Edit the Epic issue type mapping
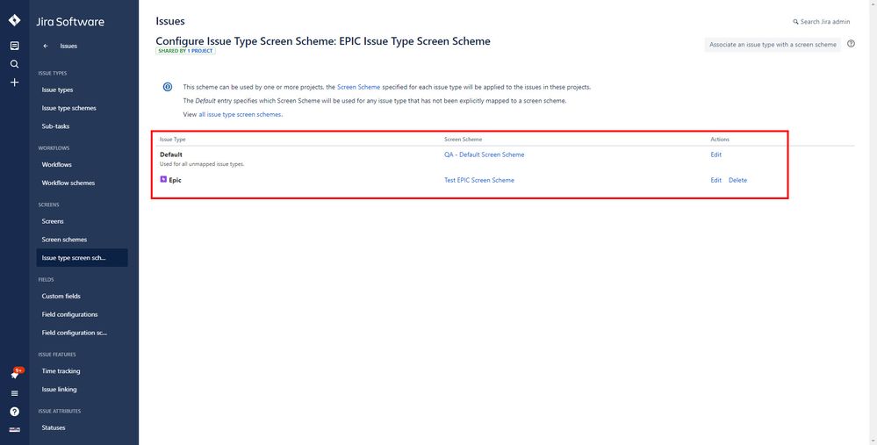This screenshot has width=877, height=445. coord(716,180)
